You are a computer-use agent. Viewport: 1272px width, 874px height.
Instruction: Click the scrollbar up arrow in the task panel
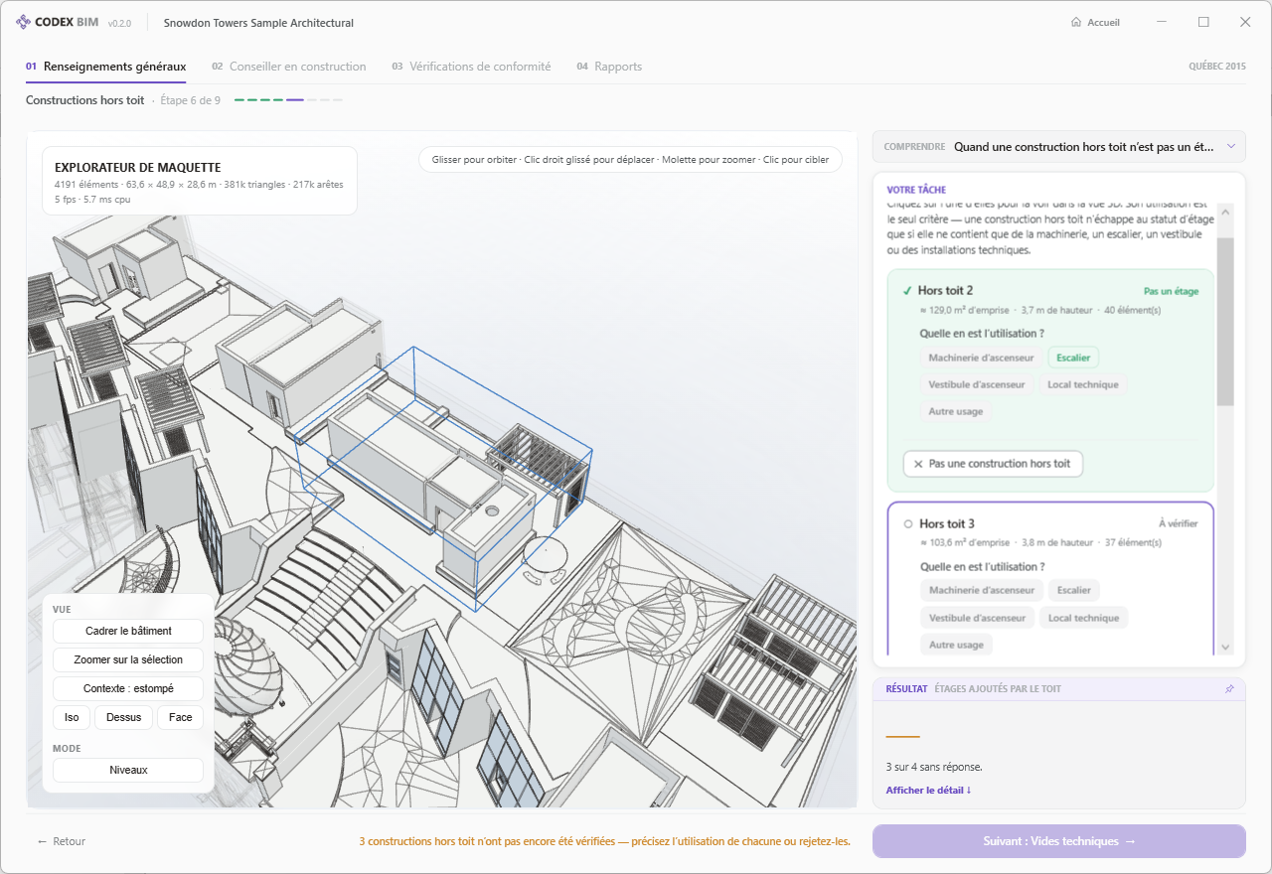(1225, 212)
